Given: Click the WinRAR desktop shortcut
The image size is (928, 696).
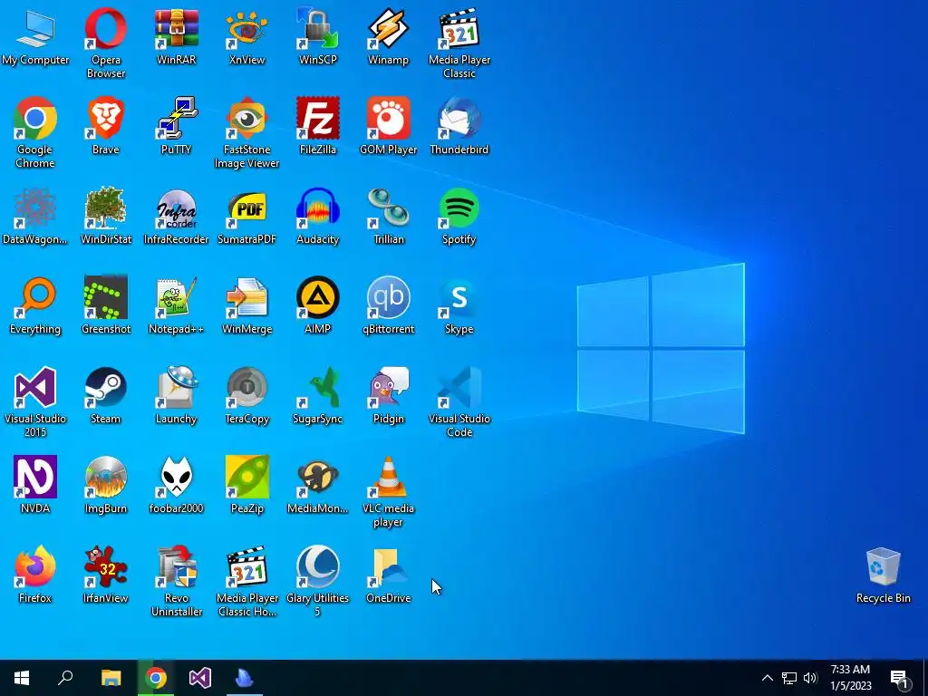Looking at the screenshot, I should [x=176, y=38].
